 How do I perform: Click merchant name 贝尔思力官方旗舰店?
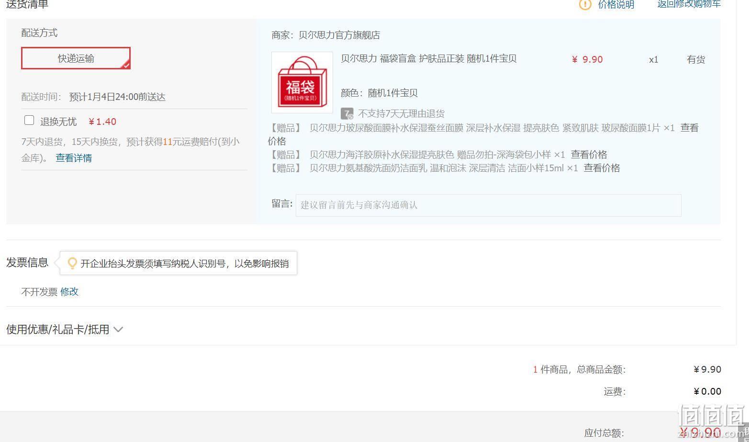pyautogui.click(x=339, y=35)
